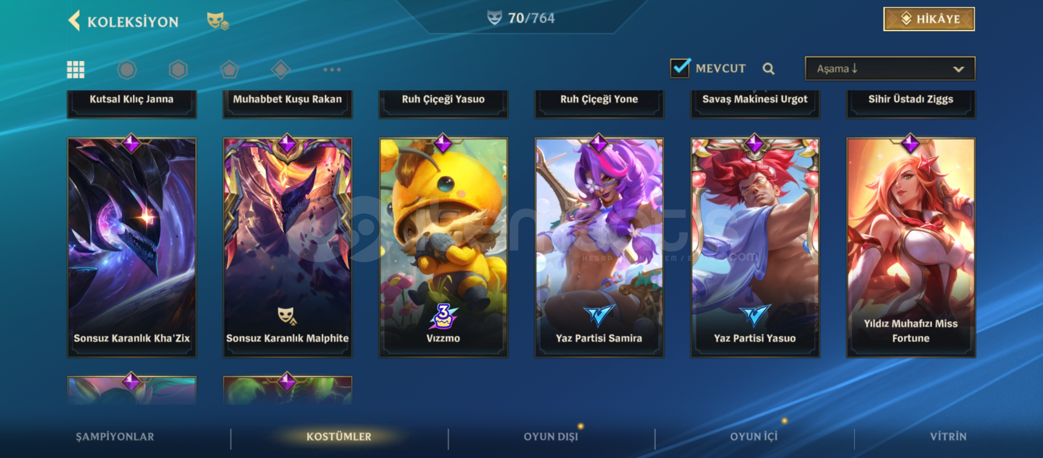
Task: Click the Hikâye button
Action: coord(929,19)
